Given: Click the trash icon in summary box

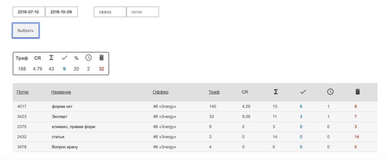Looking at the screenshot, I should [x=102, y=58].
